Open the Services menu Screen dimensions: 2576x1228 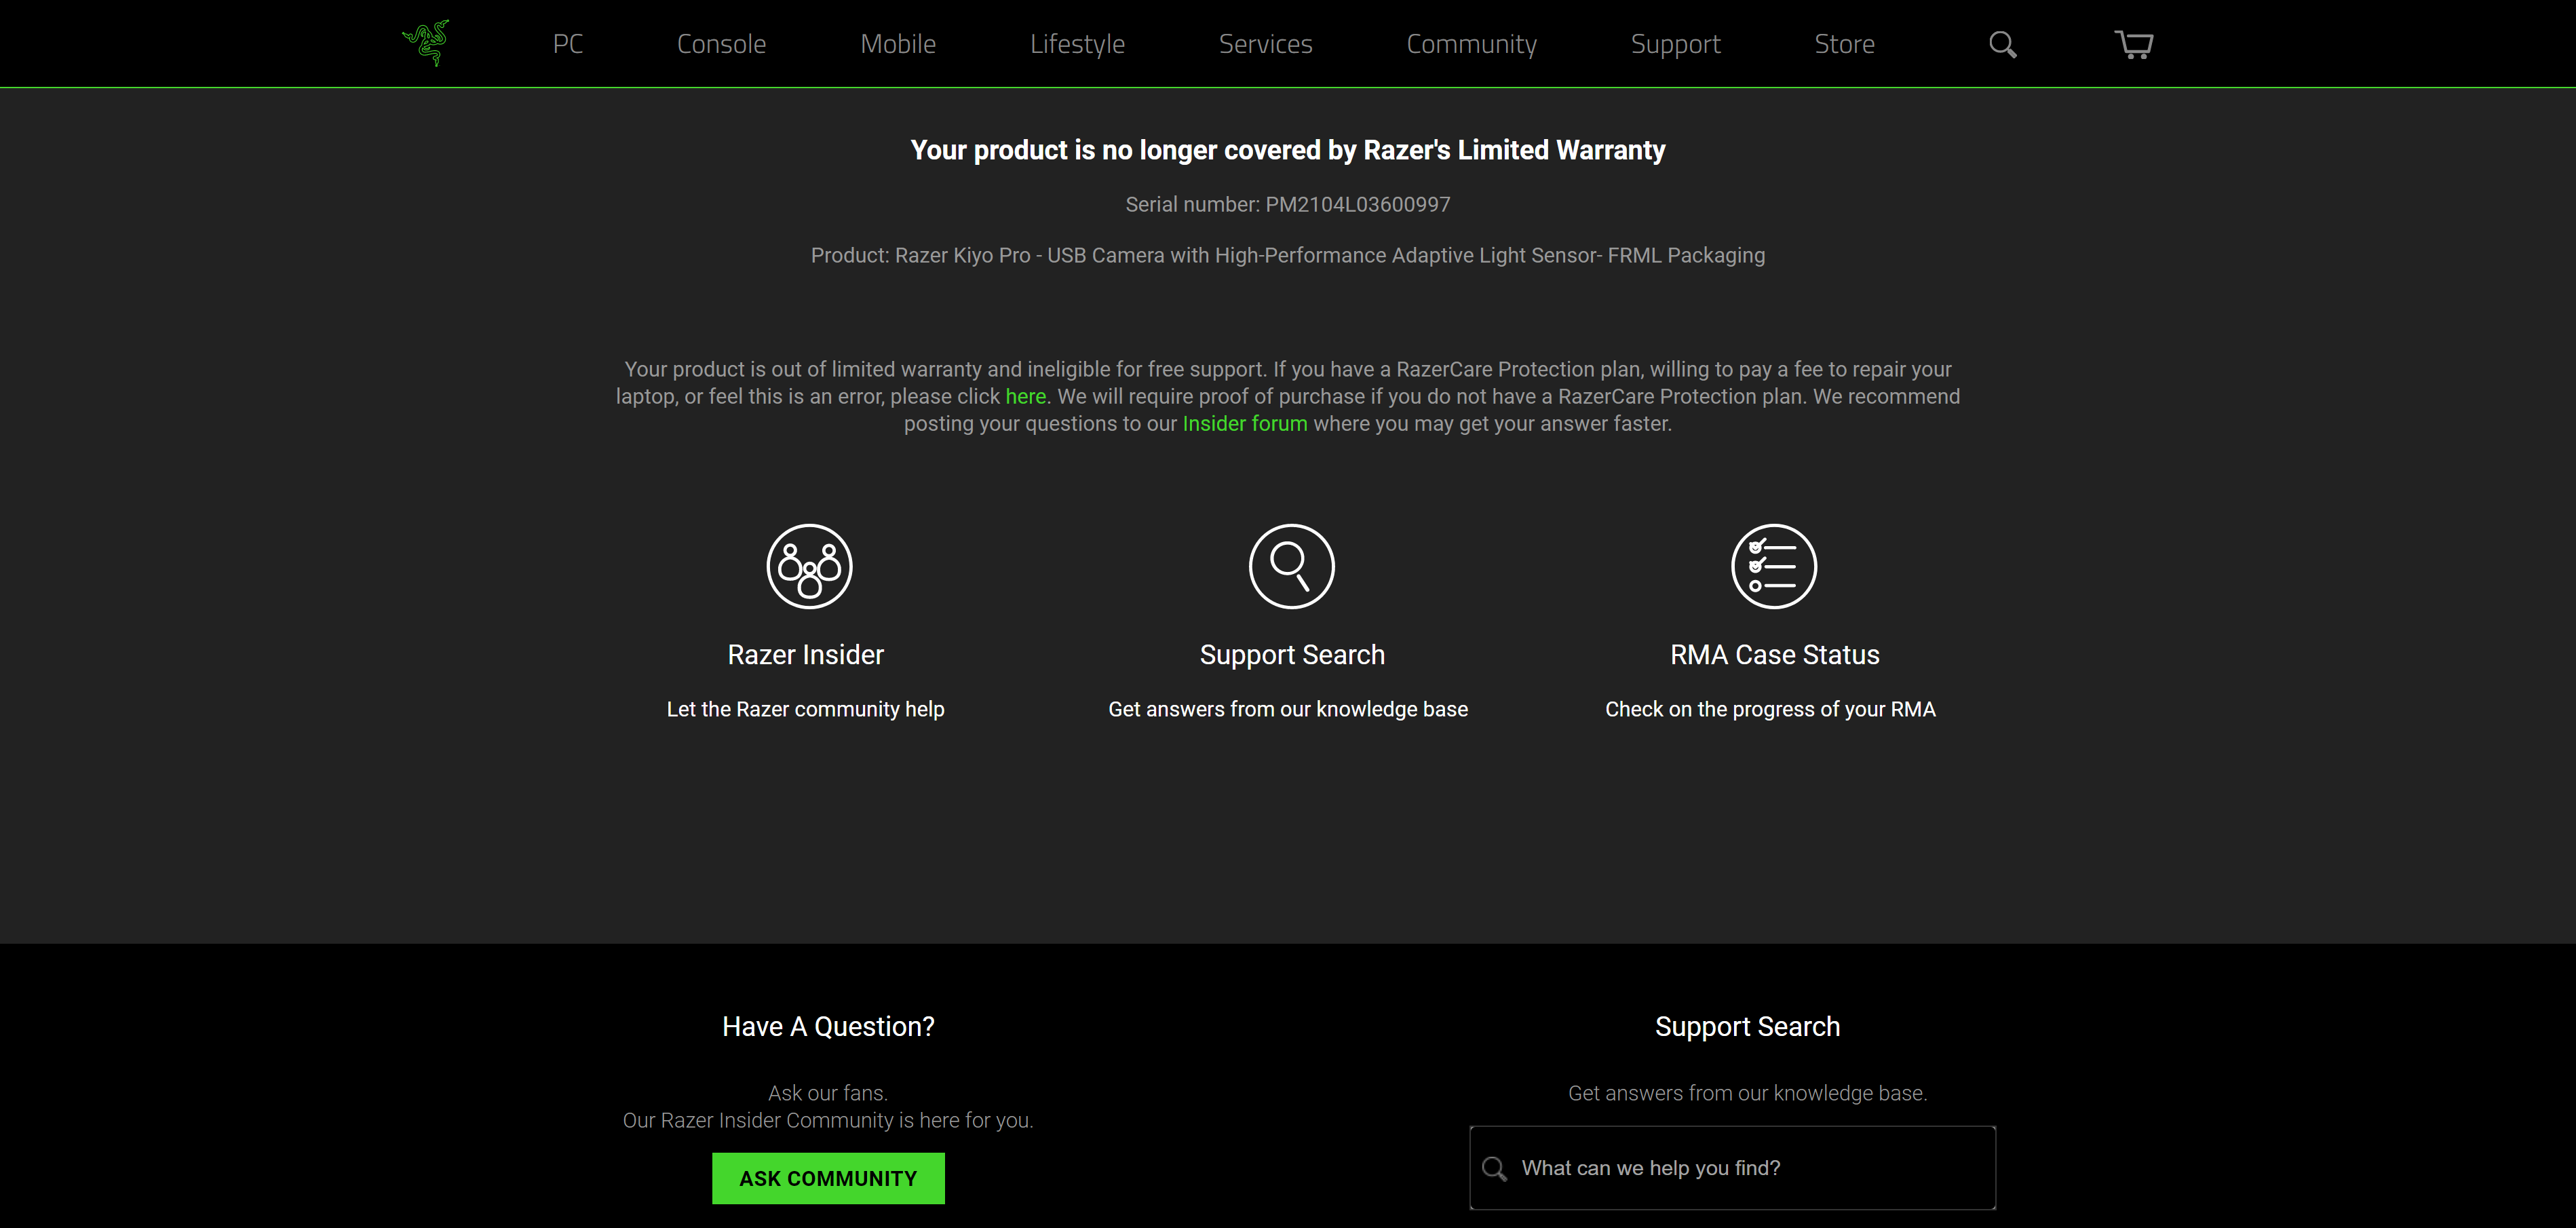(x=1265, y=44)
